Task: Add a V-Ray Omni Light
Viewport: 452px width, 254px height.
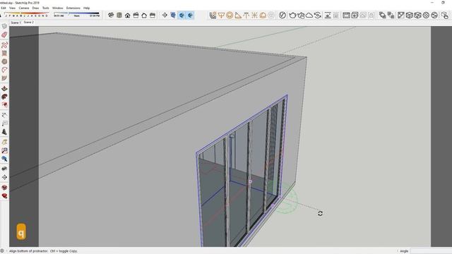Action: click(x=254, y=16)
